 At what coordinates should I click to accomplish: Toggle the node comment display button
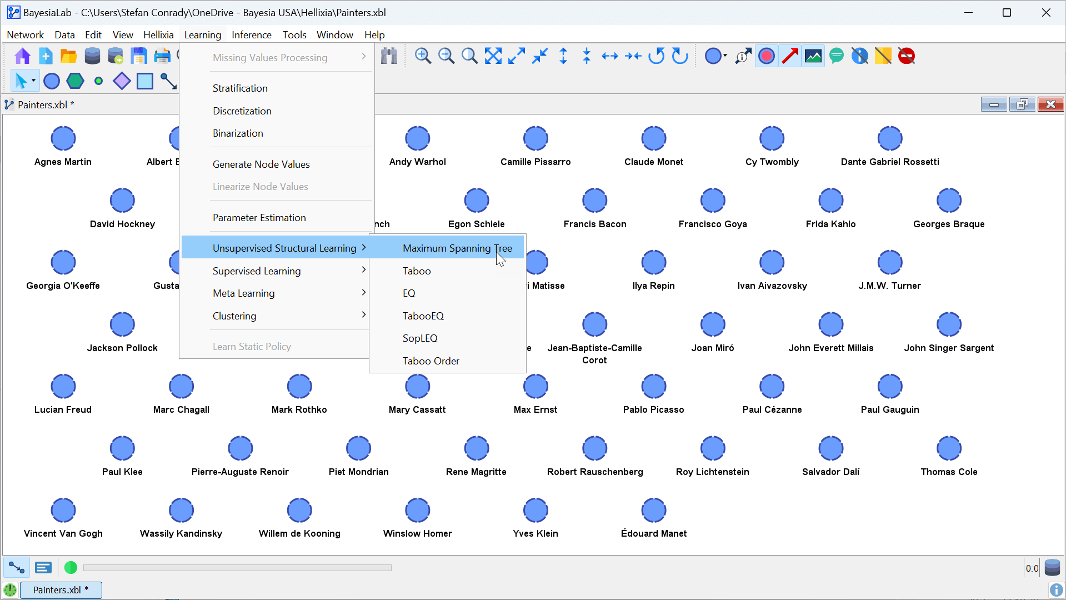tap(836, 56)
